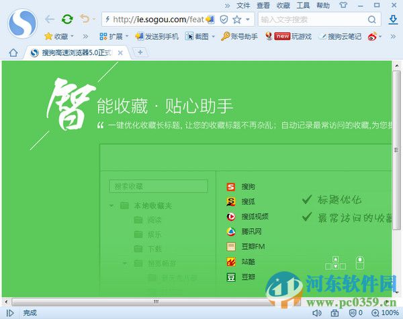The height and width of the screenshot is (319, 403).
Task: Click the 腾讯网 favorite entry
Action: (x=244, y=232)
